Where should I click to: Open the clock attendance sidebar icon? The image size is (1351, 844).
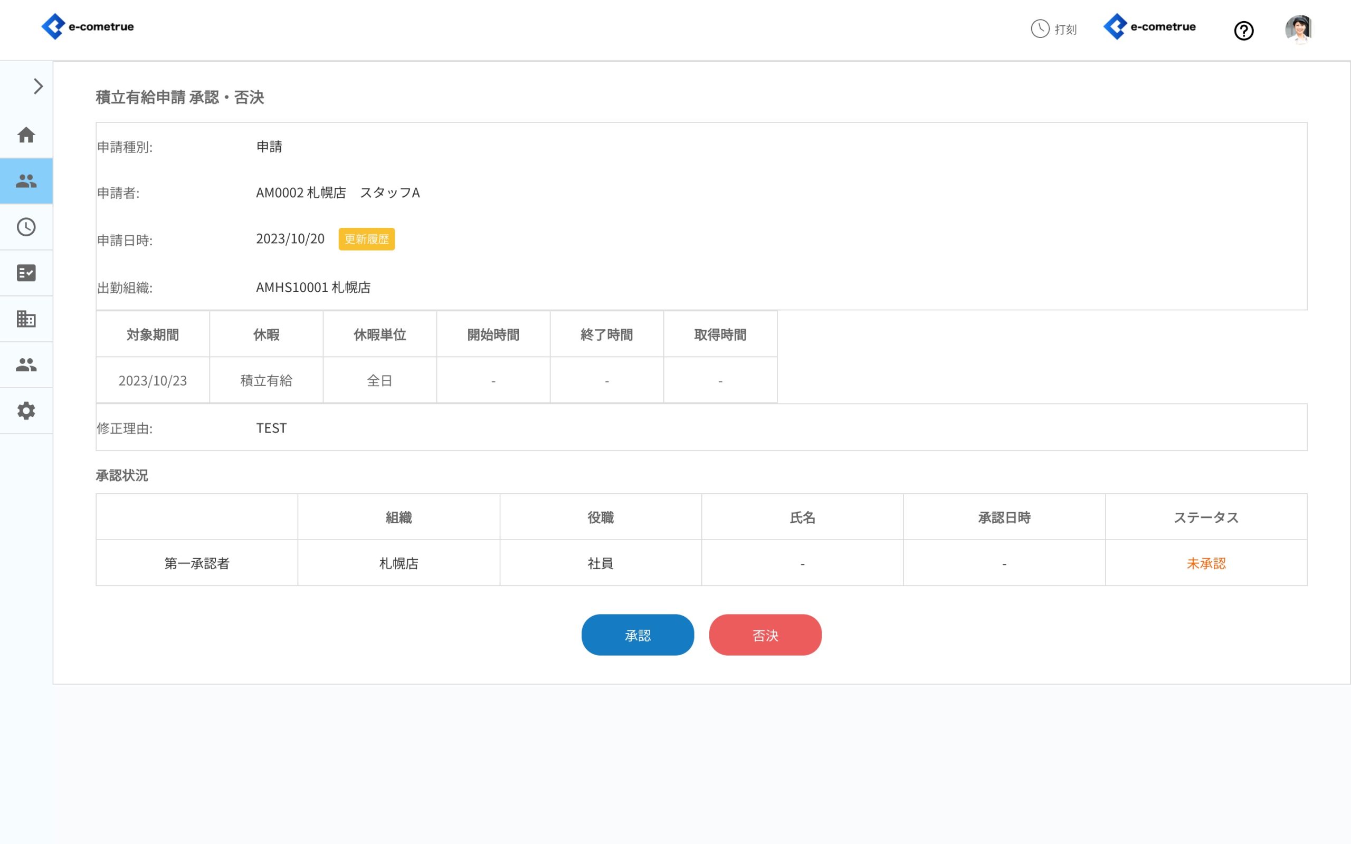[26, 227]
